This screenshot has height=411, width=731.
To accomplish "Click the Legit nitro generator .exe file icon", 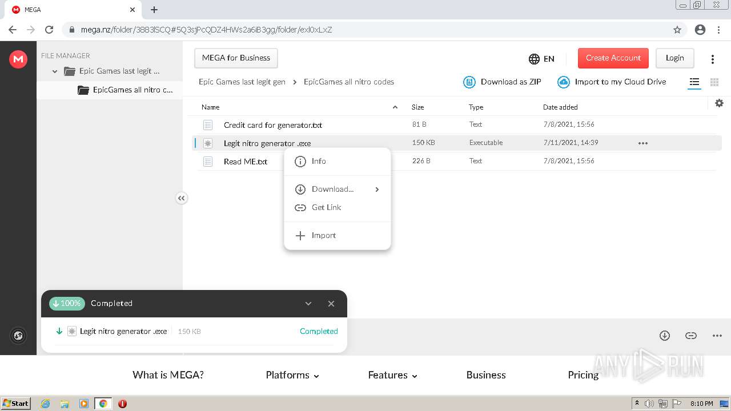I will (208, 143).
